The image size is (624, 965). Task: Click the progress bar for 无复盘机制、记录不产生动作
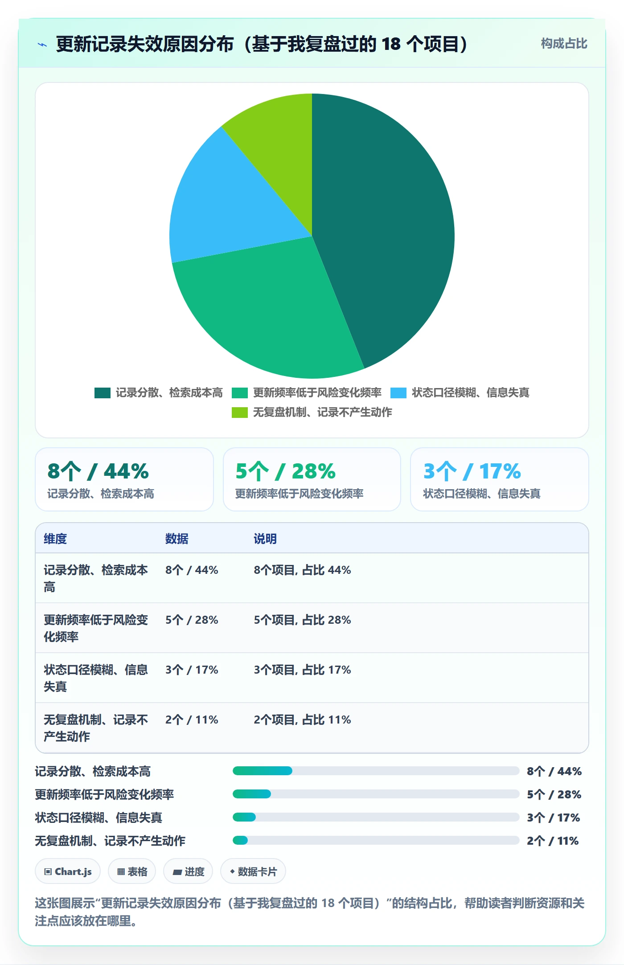coord(376,840)
